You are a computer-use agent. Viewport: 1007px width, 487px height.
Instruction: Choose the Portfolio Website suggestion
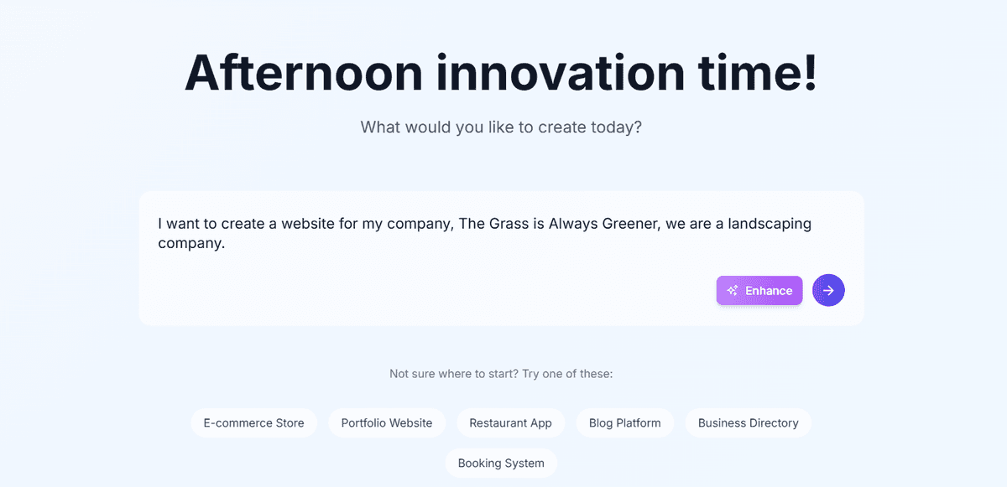(x=387, y=423)
